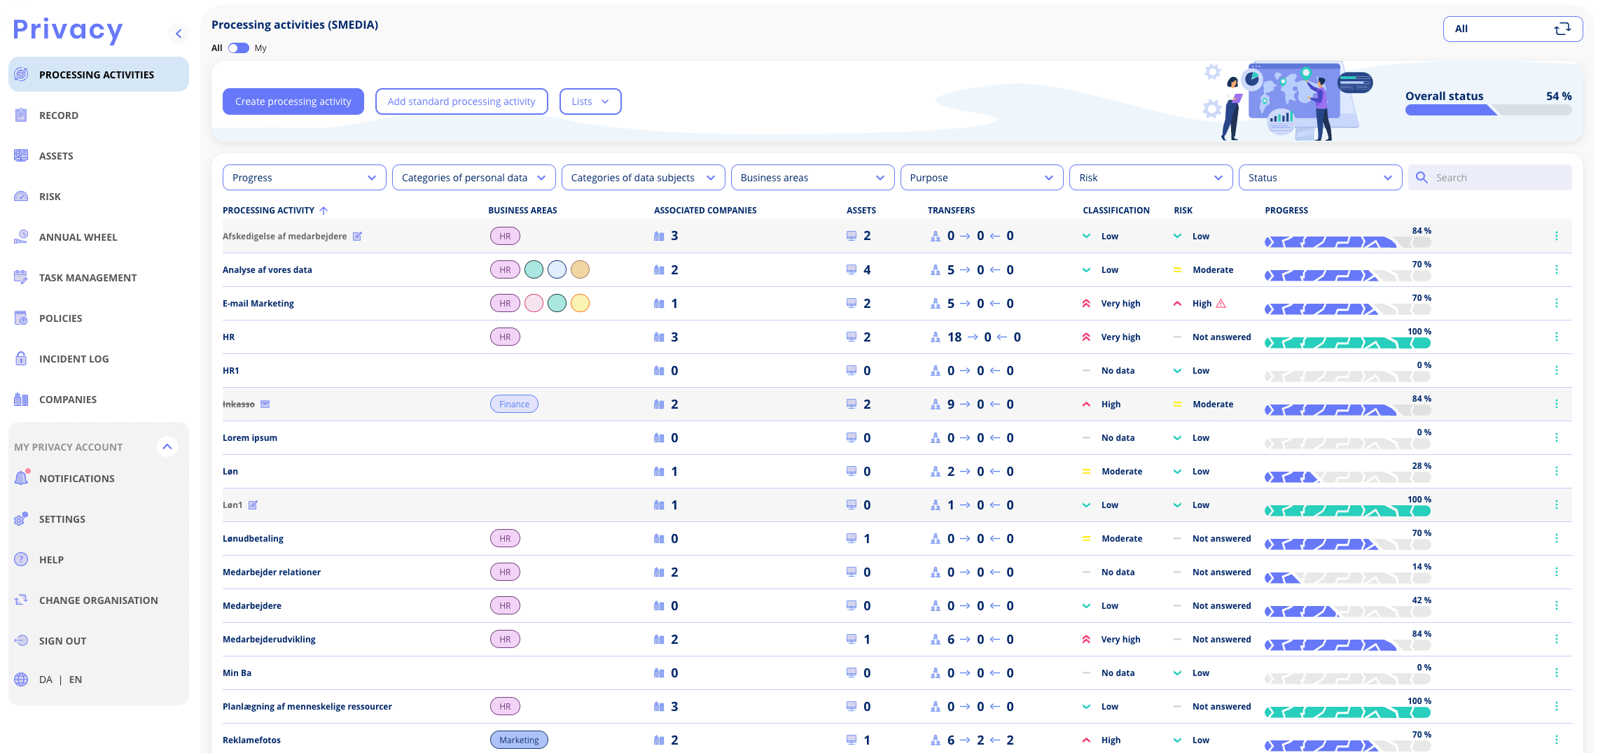1598x753 pixels.
Task: Click the Incident Log lock icon
Action: coord(21,359)
